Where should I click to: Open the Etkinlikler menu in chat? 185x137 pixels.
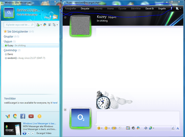click(x=136, y=8)
